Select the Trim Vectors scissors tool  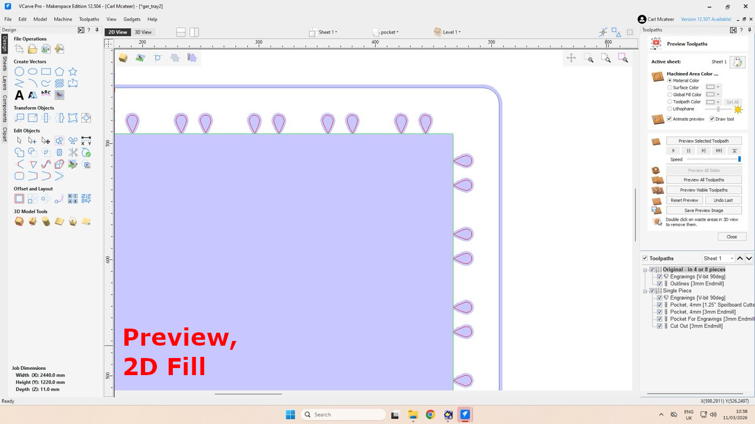[x=73, y=152]
